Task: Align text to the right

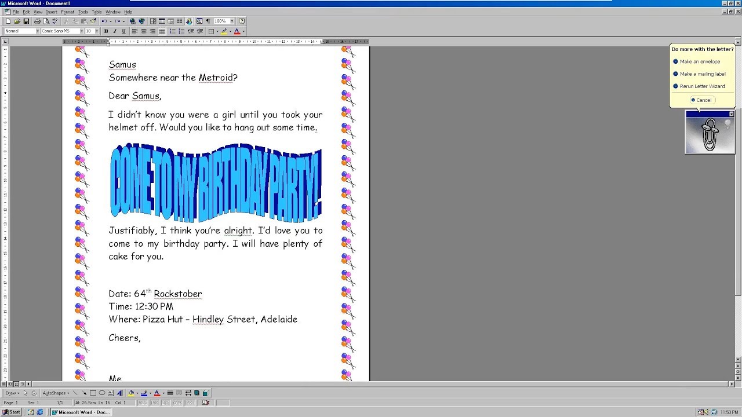Action: 152,31
